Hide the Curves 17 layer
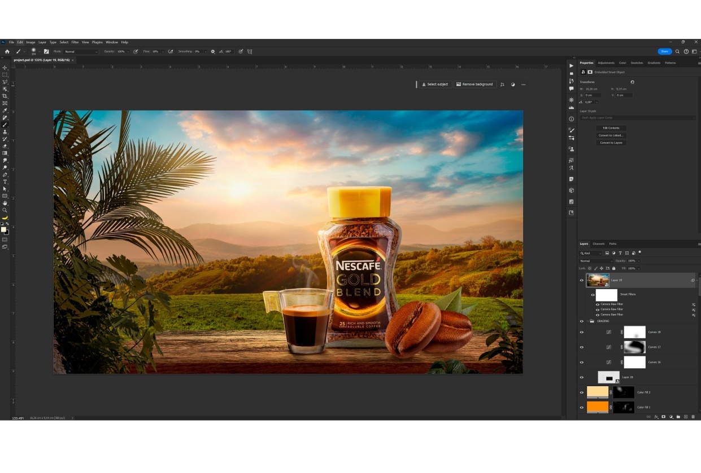 [x=582, y=347]
